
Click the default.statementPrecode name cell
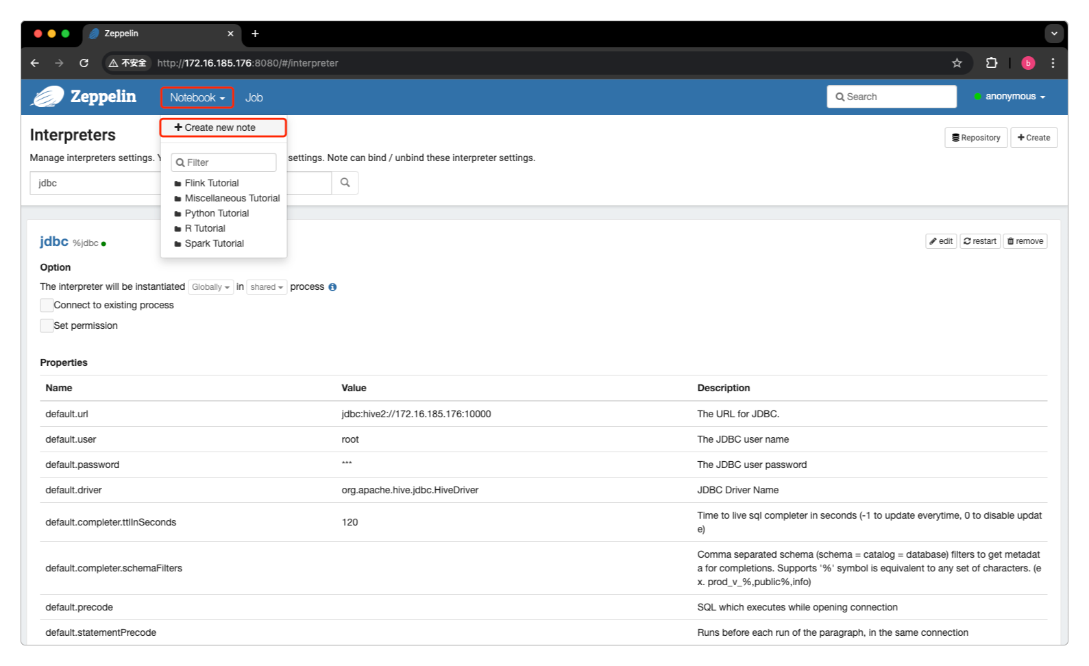[x=101, y=632]
